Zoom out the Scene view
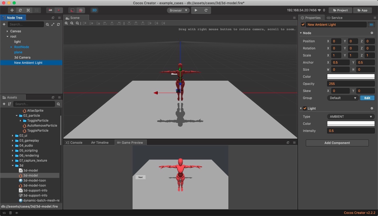 click(x=72, y=23)
